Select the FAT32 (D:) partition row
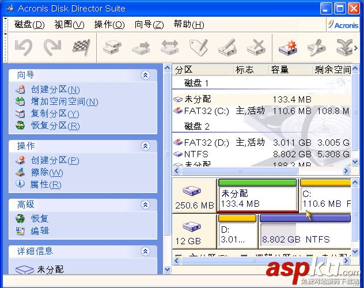The height and width of the screenshot is (288, 364). coord(261,142)
